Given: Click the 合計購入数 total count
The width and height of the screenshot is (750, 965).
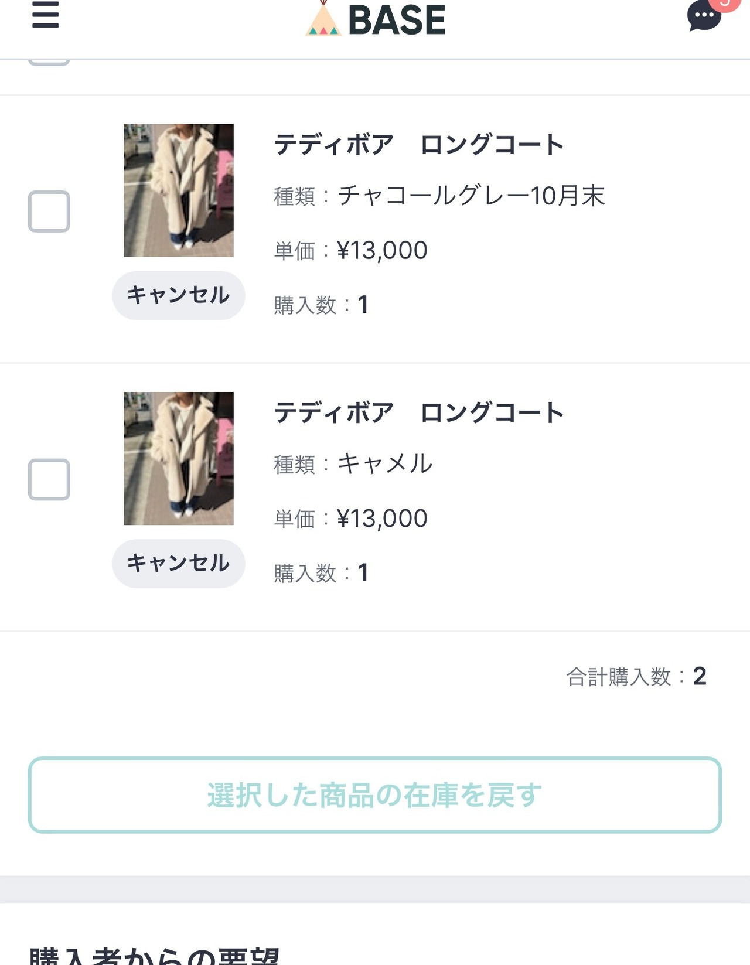Looking at the screenshot, I should [x=636, y=677].
